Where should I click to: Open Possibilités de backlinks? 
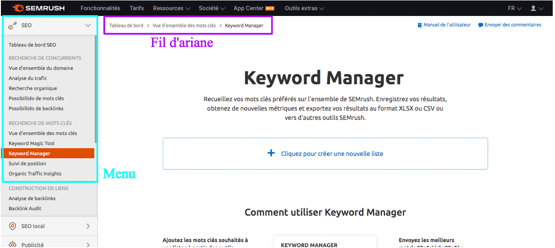tap(36, 108)
